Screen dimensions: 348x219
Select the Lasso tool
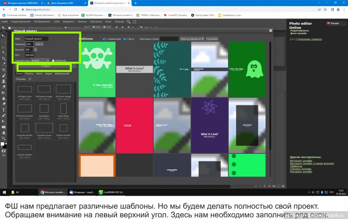[x=4, y=47]
